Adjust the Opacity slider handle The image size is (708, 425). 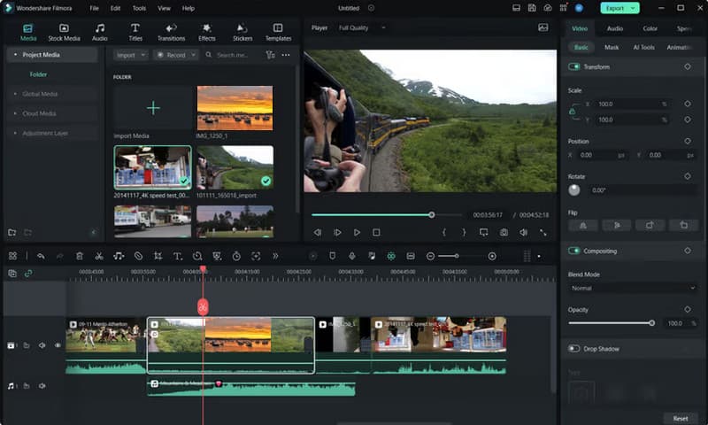[652, 323]
